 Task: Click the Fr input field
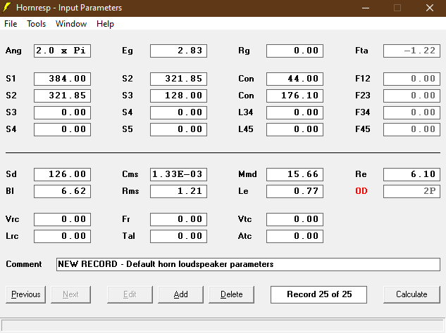(179, 219)
